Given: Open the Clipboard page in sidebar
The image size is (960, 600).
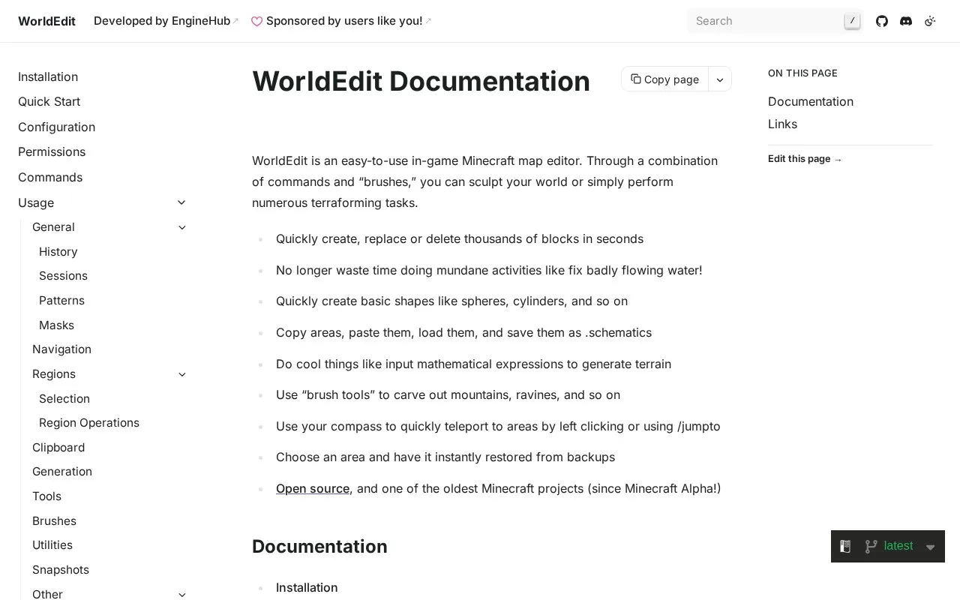Looking at the screenshot, I should coord(58,447).
